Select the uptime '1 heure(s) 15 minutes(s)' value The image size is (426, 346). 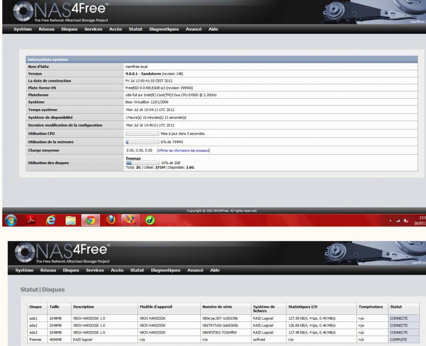(156, 118)
